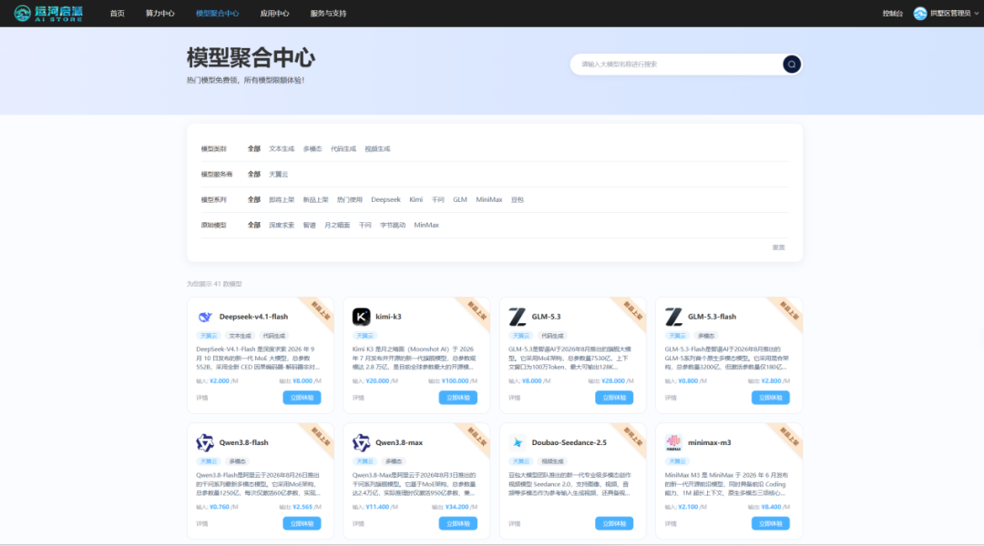Click the Deepseek-v4.1-flash whale logo
The height and width of the screenshot is (546, 984).
[x=205, y=317]
